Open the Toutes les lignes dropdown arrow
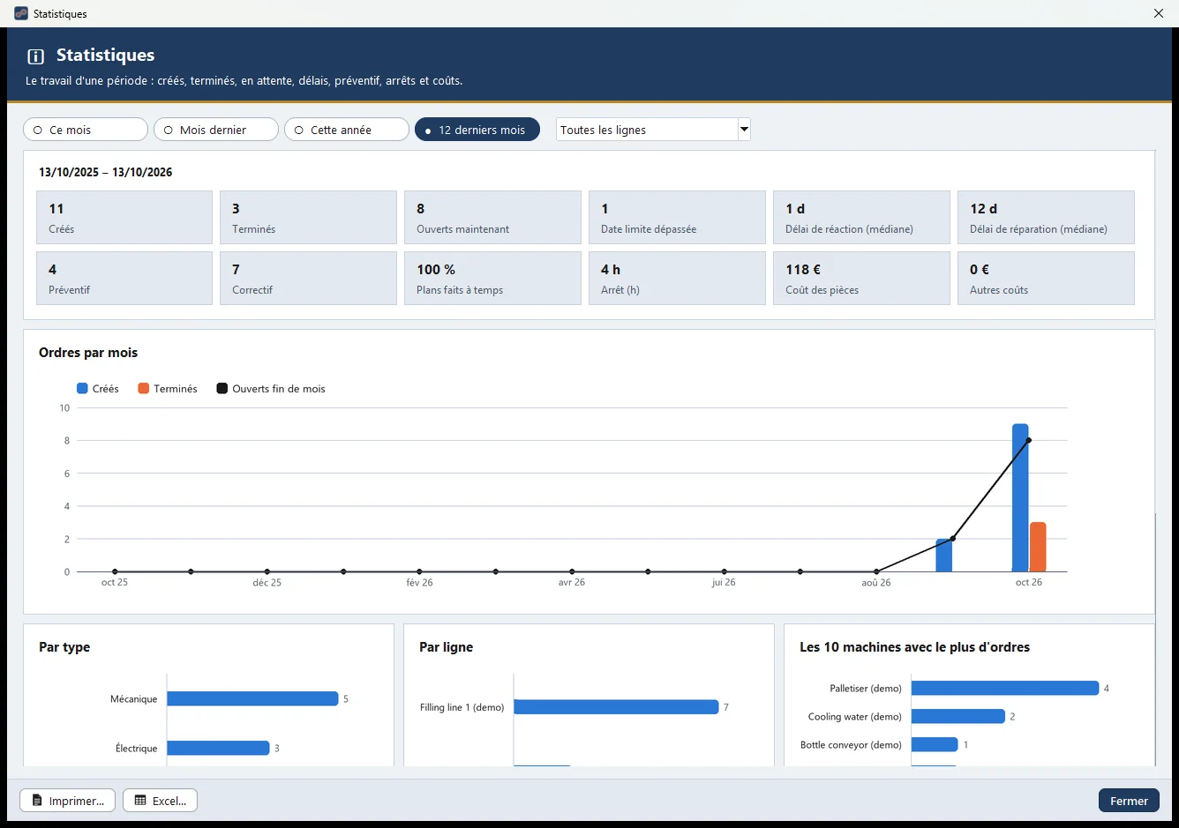 coord(744,130)
